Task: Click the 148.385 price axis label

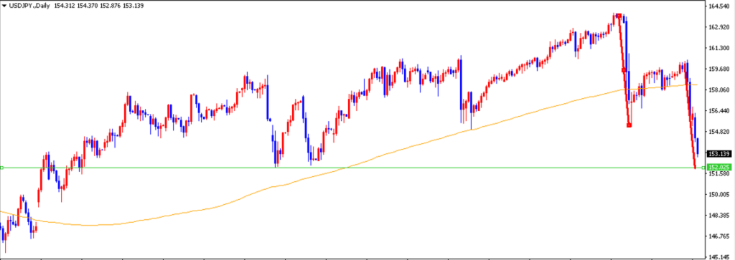Action: 720,216
